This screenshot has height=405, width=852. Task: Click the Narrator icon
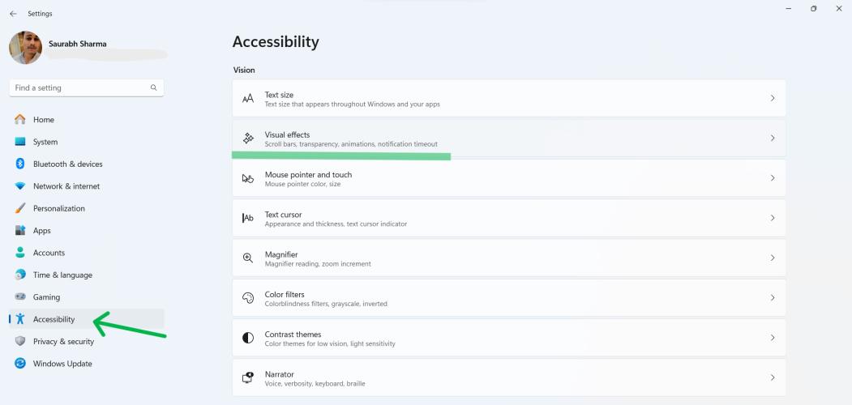[248, 377]
